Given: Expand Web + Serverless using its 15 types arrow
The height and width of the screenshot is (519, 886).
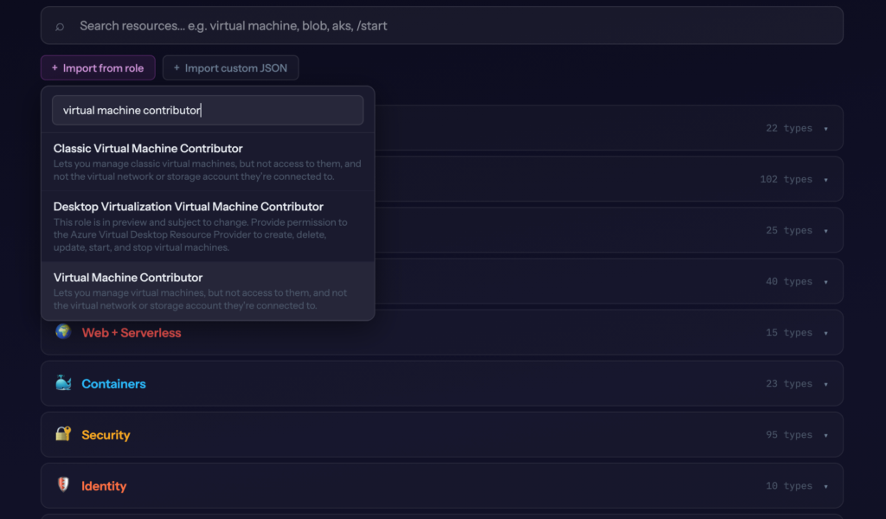Looking at the screenshot, I should (x=825, y=333).
